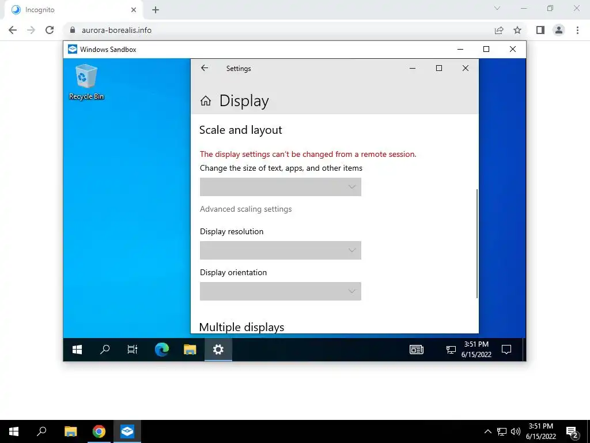Open host File Explorer taskbar icon
Screen dimensions: 590x443
71,431
